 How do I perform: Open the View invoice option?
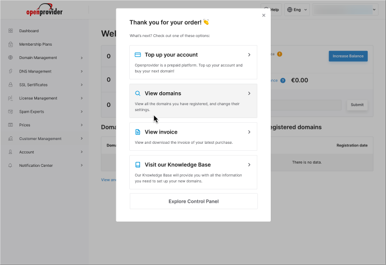pyautogui.click(x=193, y=136)
